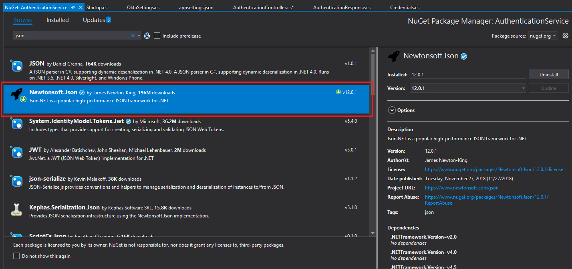Enable the Include prerelease checkbox
Viewport: 572px width, 269px height.
157,36
